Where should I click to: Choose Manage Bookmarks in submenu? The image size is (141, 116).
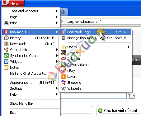tap(95, 38)
